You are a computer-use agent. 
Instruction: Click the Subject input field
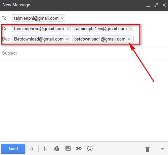pyautogui.click(x=84, y=53)
